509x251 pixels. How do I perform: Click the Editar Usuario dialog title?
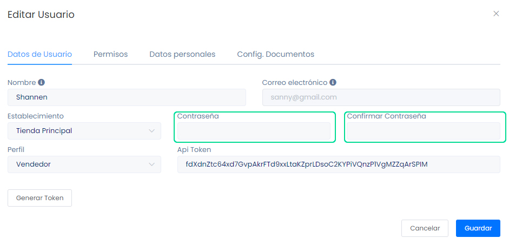[x=41, y=15]
